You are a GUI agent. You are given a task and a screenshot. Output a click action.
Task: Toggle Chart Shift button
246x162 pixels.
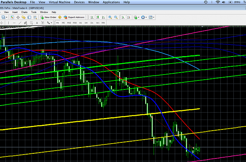click(x=129, y=17)
